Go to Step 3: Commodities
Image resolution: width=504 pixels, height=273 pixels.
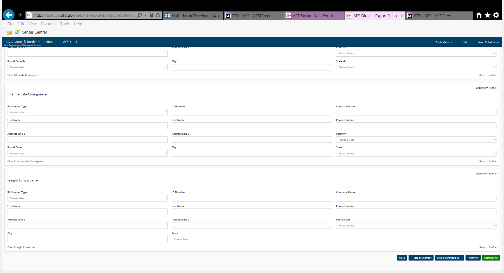[449, 258]
